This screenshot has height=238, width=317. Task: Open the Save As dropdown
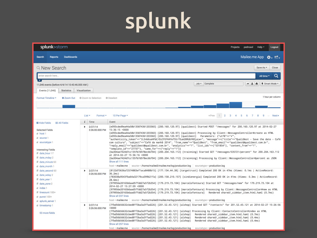(262, 68)
